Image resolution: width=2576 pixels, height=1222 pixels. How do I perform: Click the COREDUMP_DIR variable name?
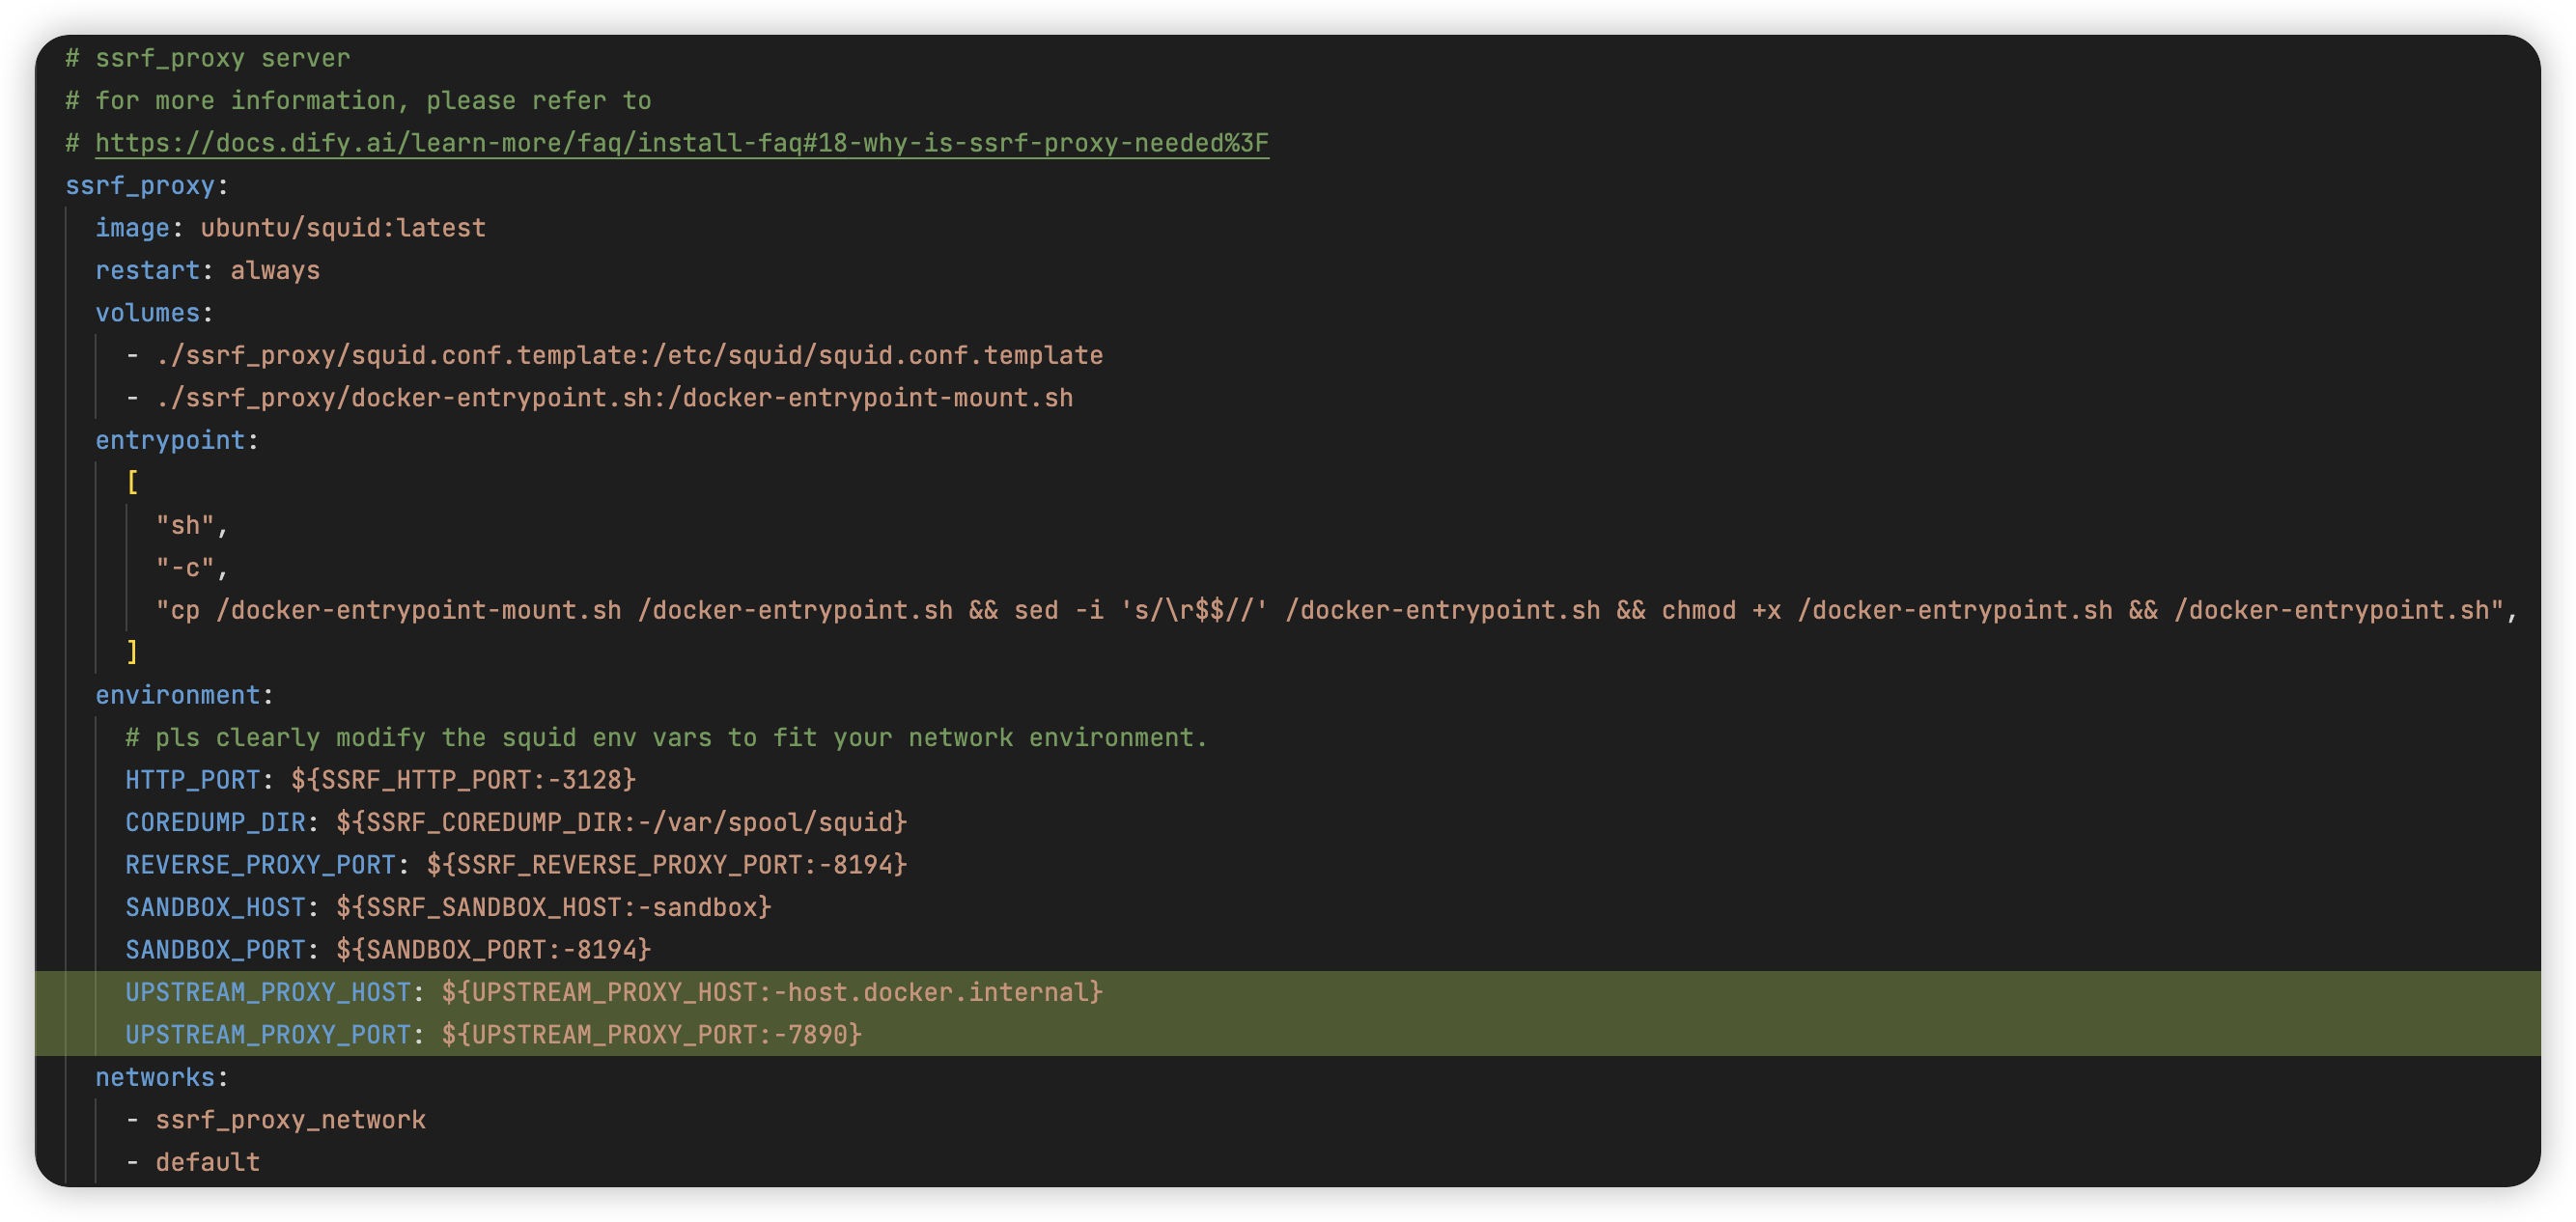pos(215,822)
